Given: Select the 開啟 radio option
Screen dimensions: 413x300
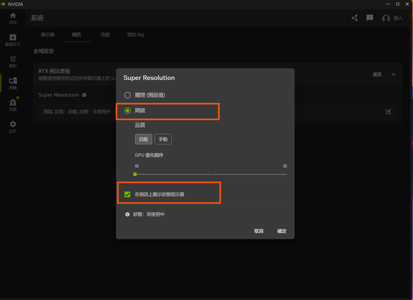Looking at the screenshot, I should coord(128,110).
